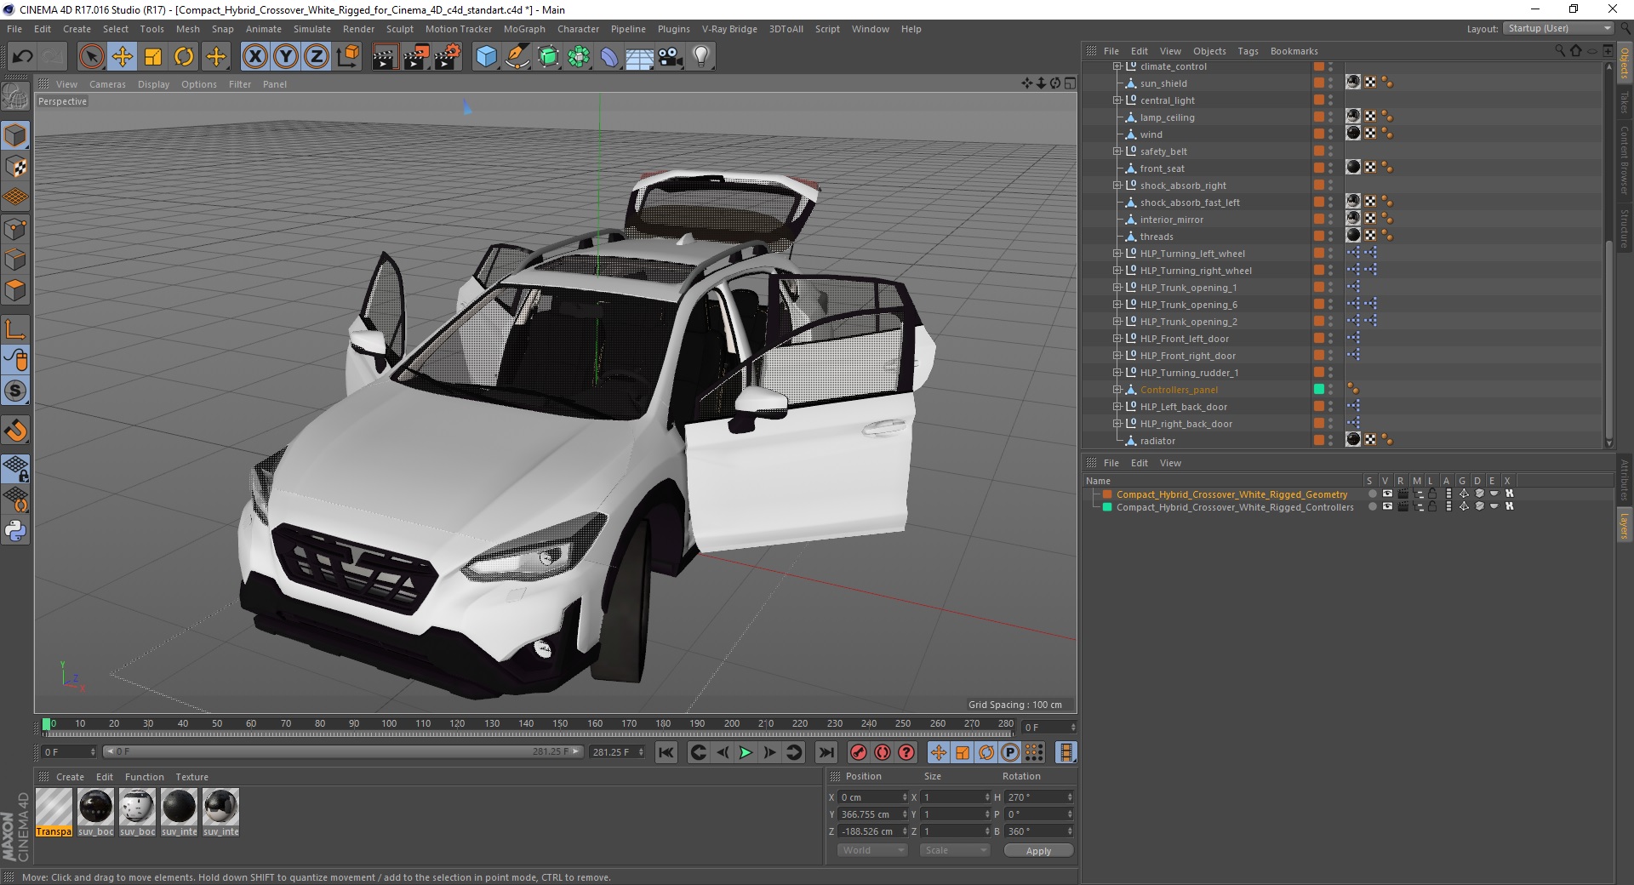Click the record active objects button

coord(859,752)
